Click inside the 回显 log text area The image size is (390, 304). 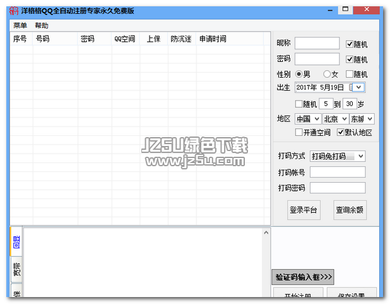143,262
